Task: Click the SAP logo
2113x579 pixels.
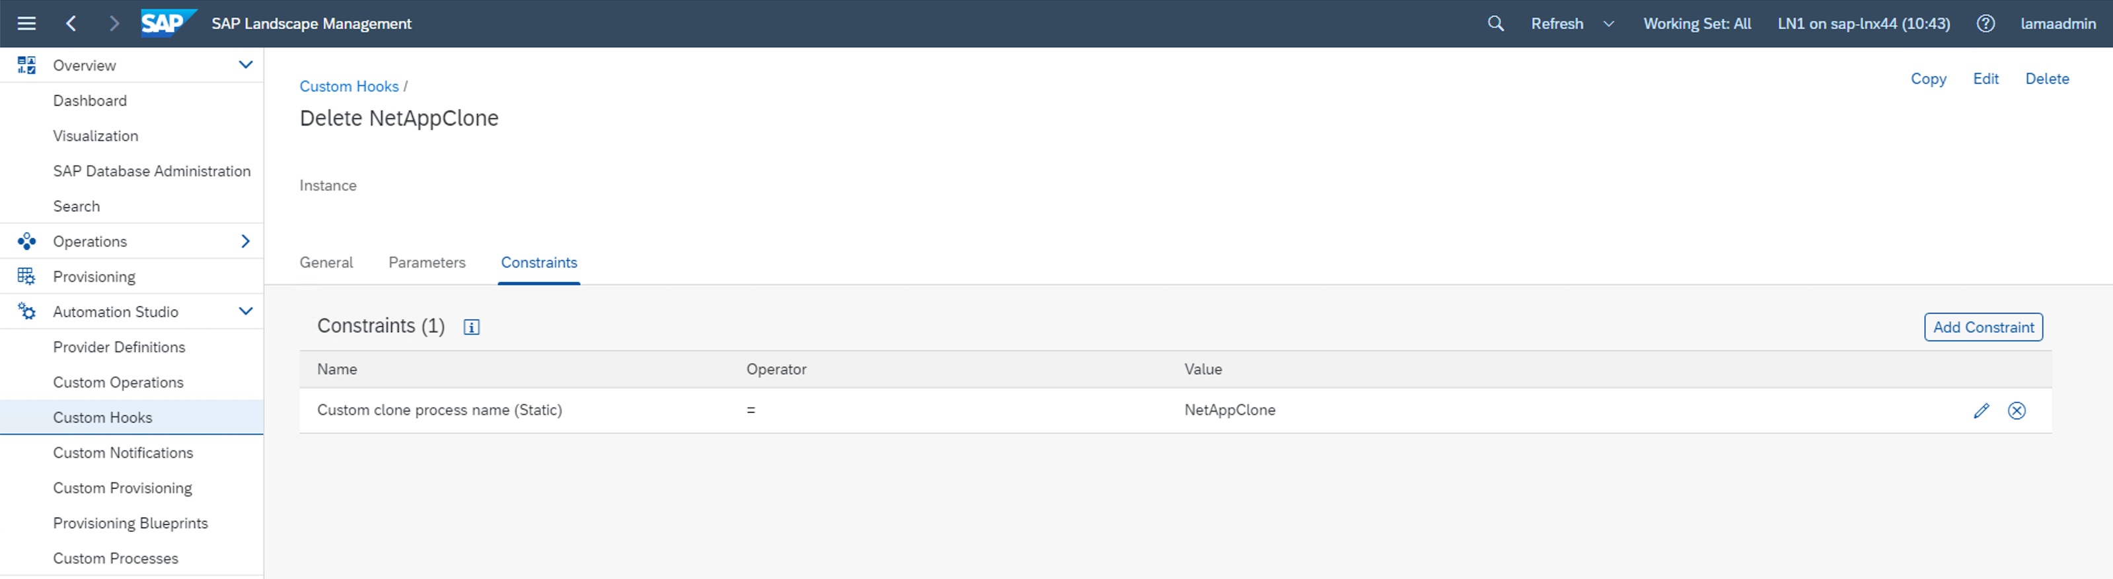Action: (x=167, y=23)
